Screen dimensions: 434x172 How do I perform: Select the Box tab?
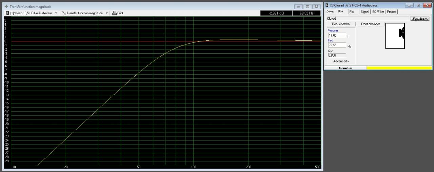point(341,12)
